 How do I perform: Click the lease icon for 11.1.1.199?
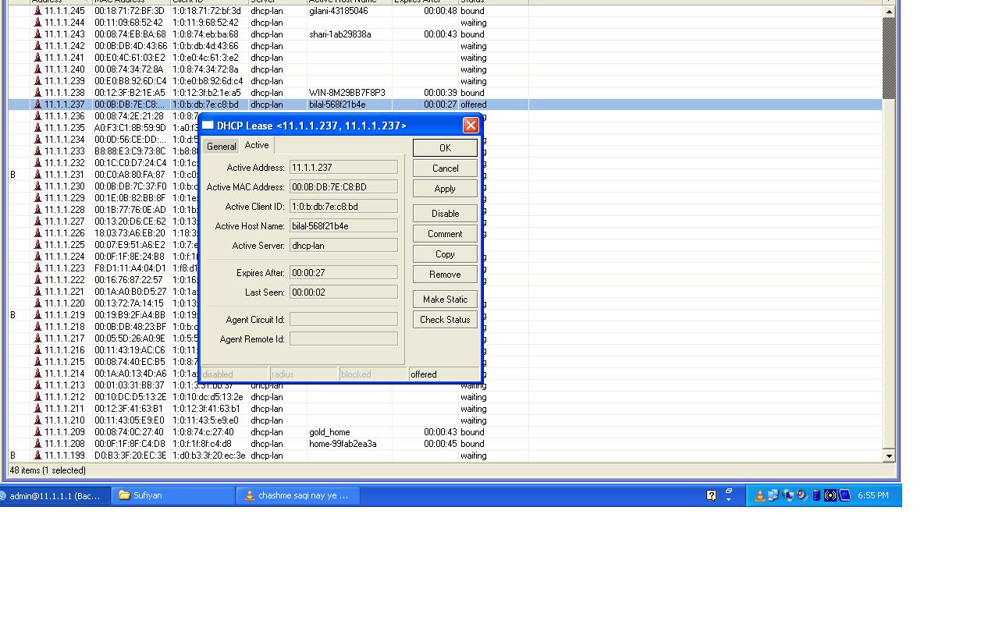click(37, 456)
